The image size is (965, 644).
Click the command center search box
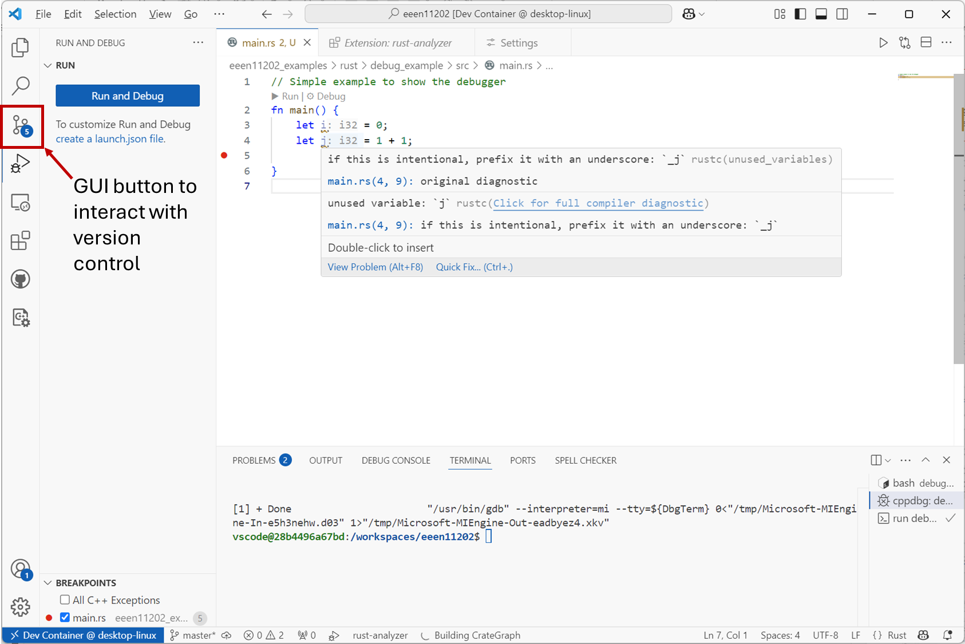[x=488, y=14]
